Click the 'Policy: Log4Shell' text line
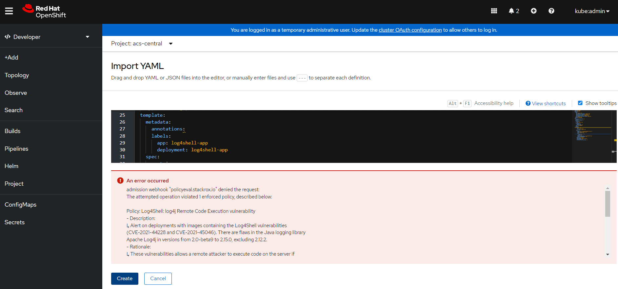This screenshot has width=618, height=289. [x=191, y=211]
